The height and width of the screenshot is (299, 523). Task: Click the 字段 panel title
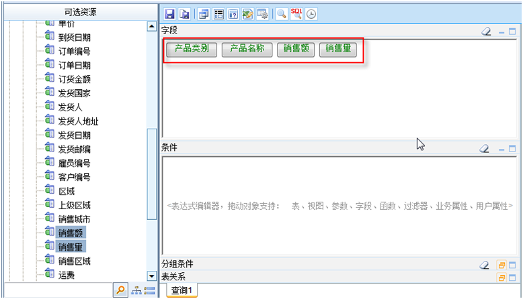tap(169, 31)
